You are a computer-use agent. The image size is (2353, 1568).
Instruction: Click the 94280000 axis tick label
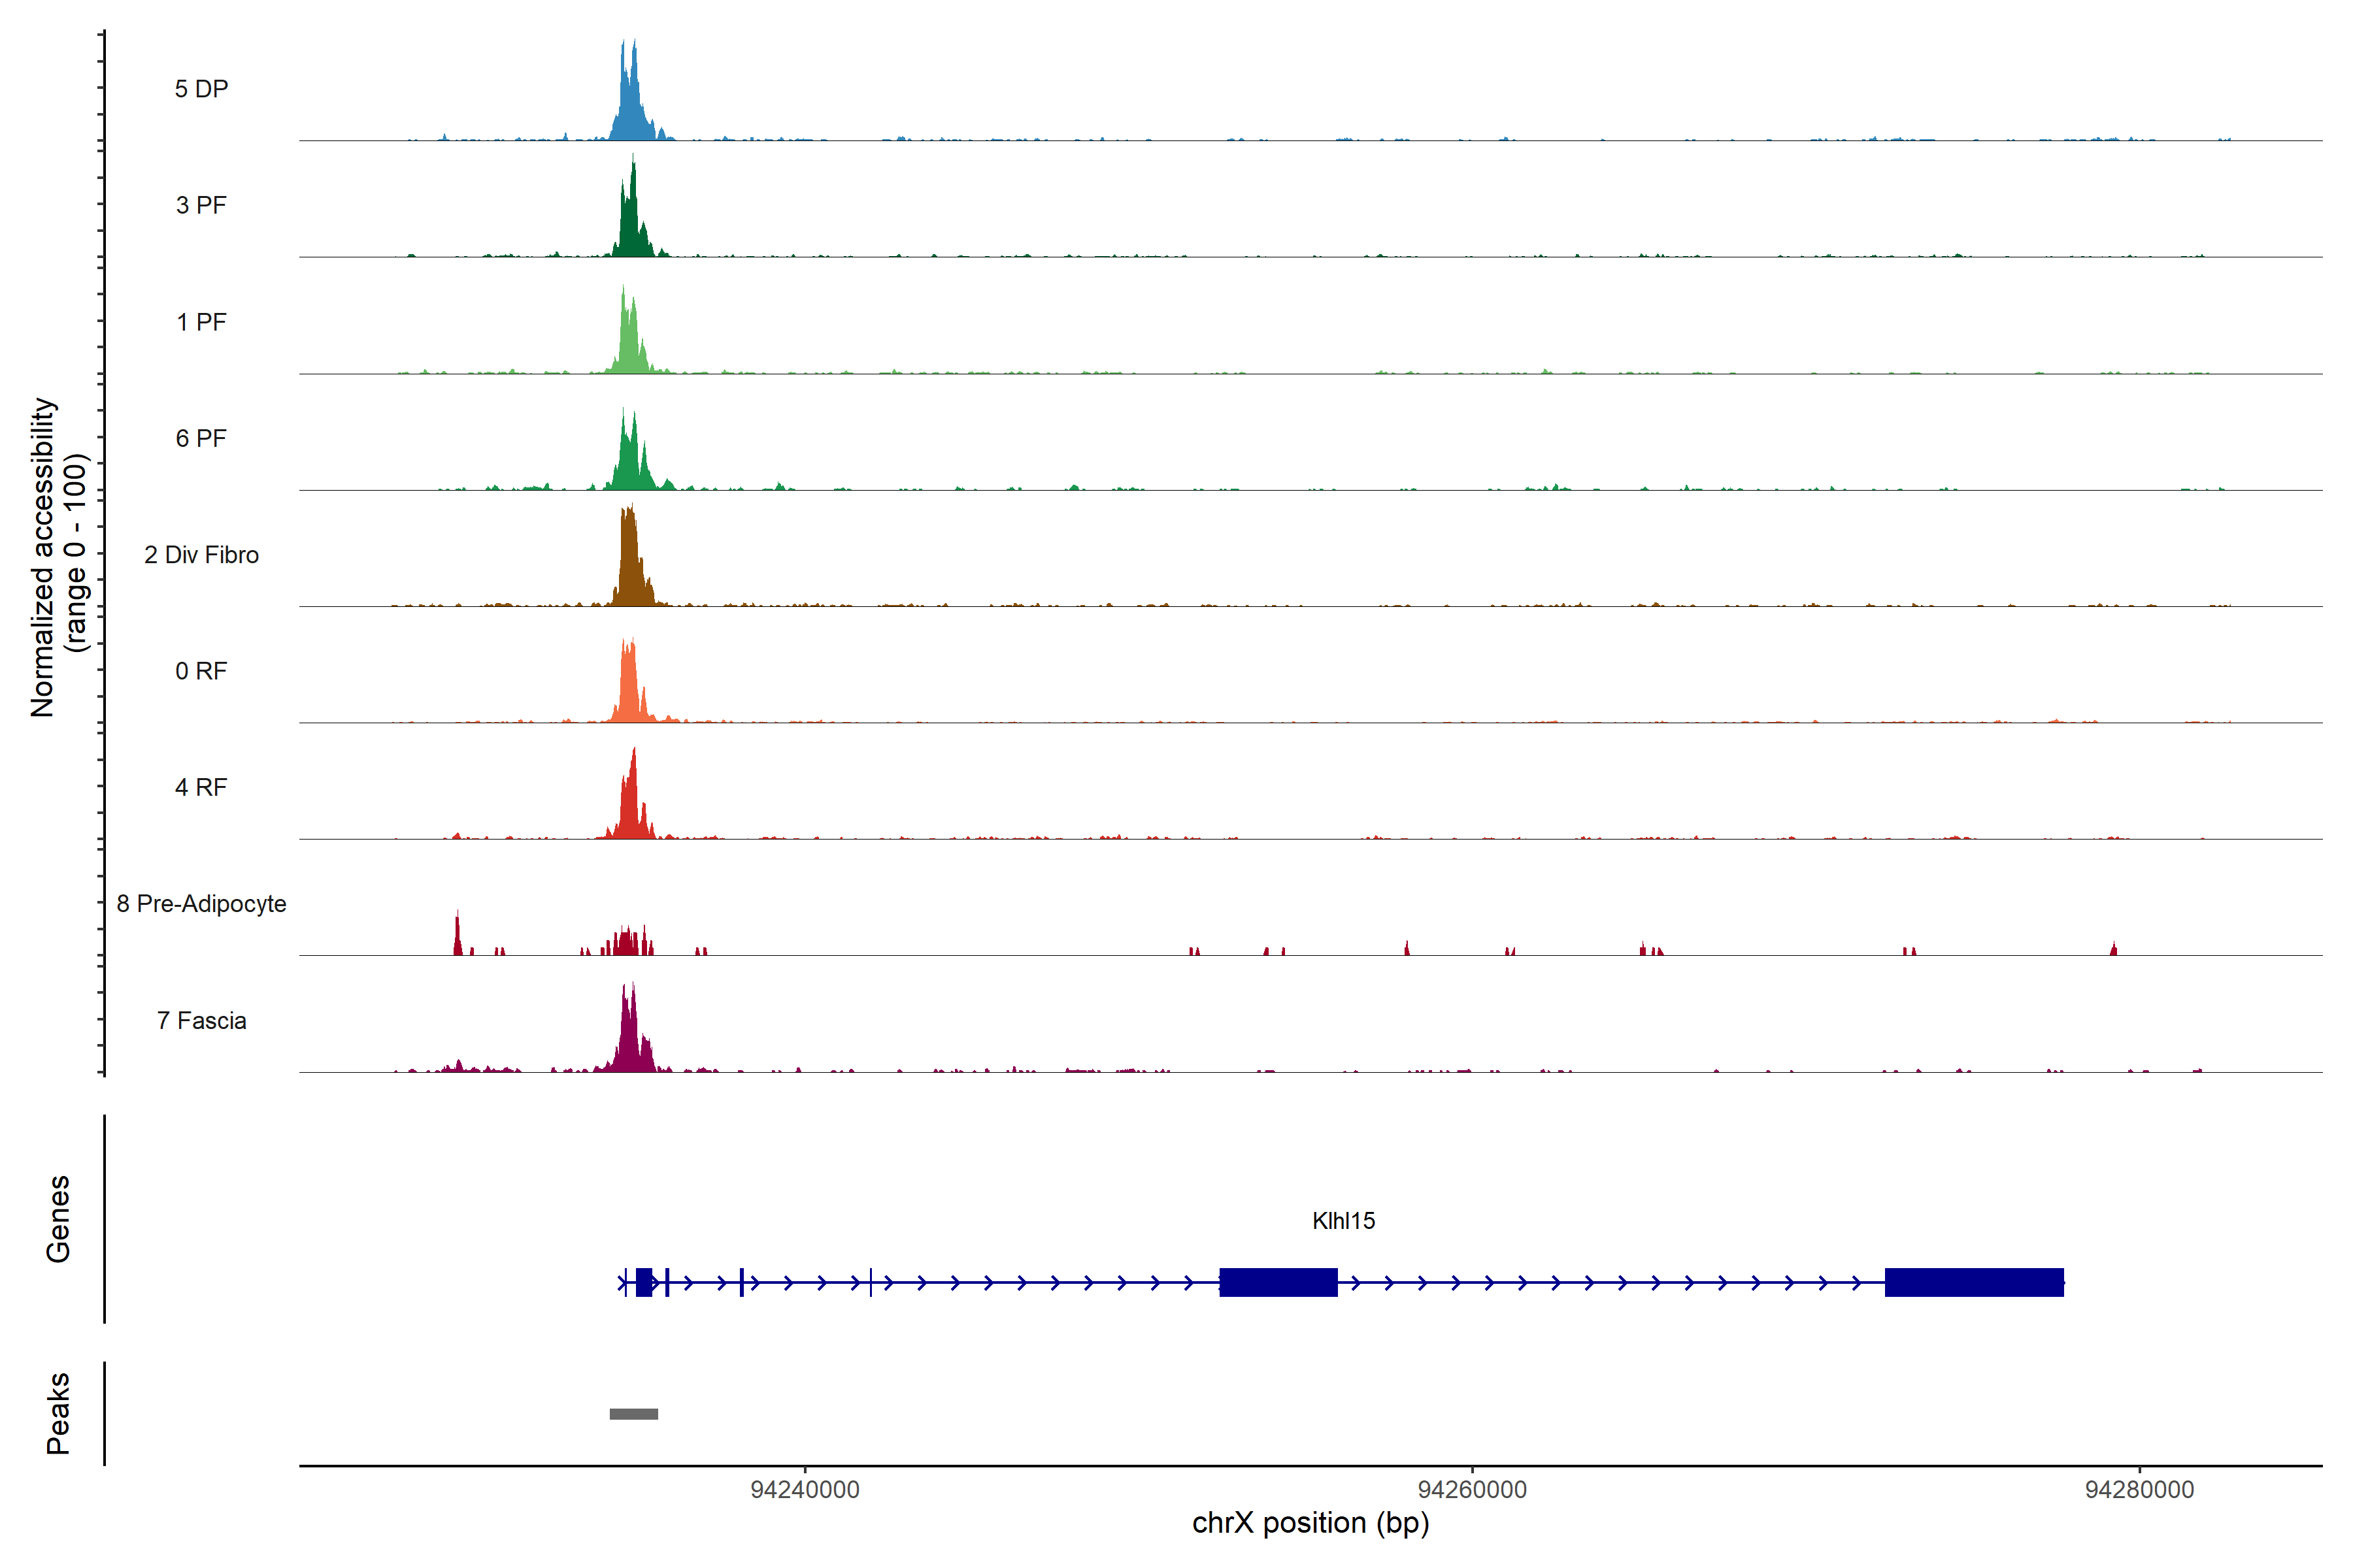coord(2139,1490)
